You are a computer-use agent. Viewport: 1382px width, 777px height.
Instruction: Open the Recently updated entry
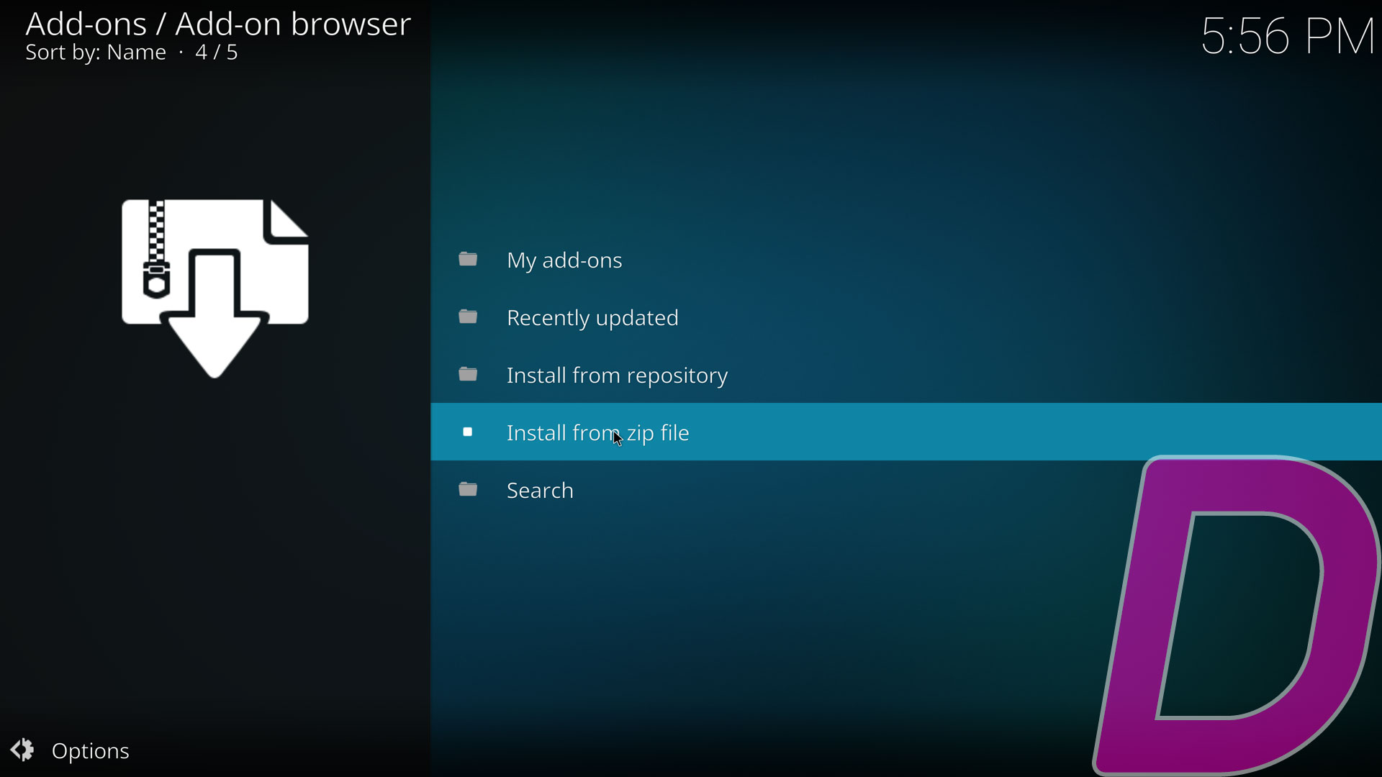[x=905, y=317]
